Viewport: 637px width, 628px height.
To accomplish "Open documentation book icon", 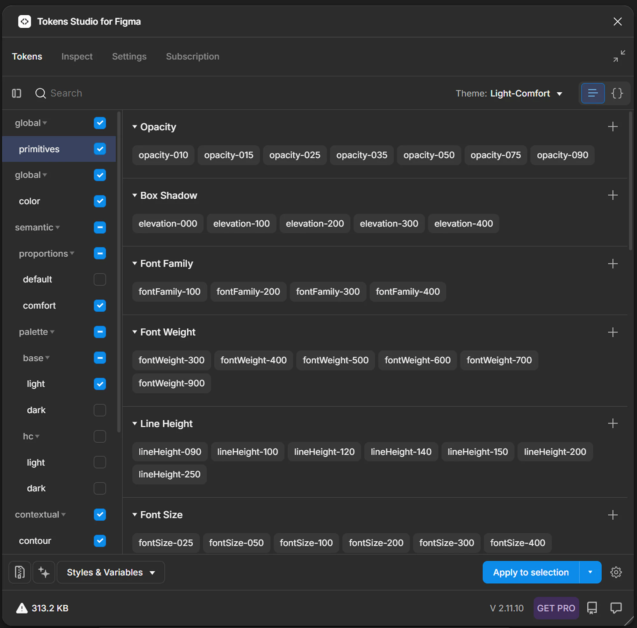I will [x=592, y=608].
